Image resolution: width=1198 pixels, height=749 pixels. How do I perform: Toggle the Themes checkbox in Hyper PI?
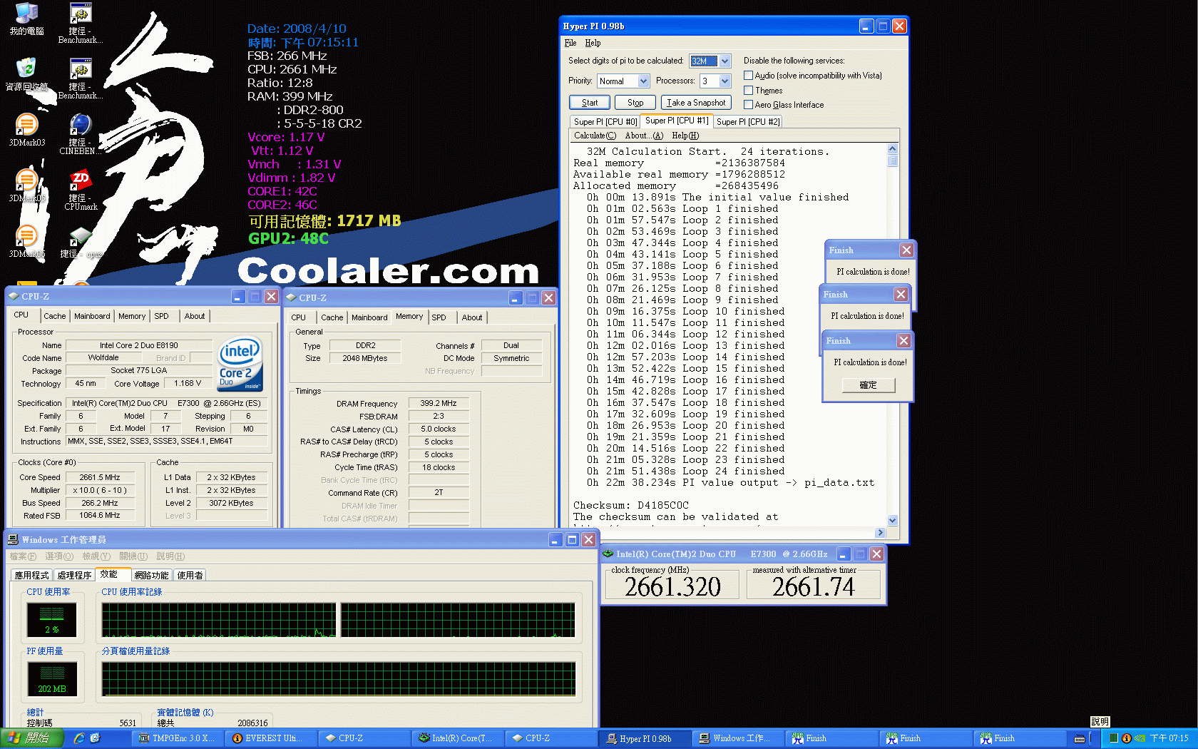[748, 91]
